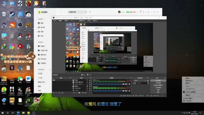Image resolution: width=204 pixels, height=115 pixels.
Task: Click audio mixer vertical scrollbar
Action: (x=132, y=86)
